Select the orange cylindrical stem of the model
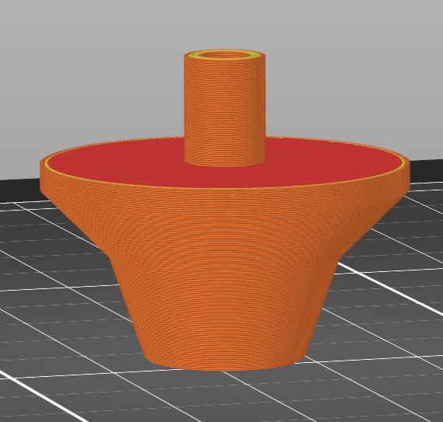The height and width of the screenshot is (422, 443). (x=225, y=110)
